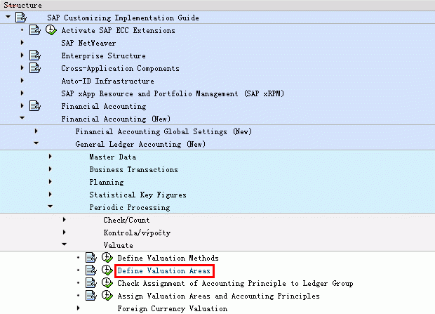Select the Master Data row text

113,157
